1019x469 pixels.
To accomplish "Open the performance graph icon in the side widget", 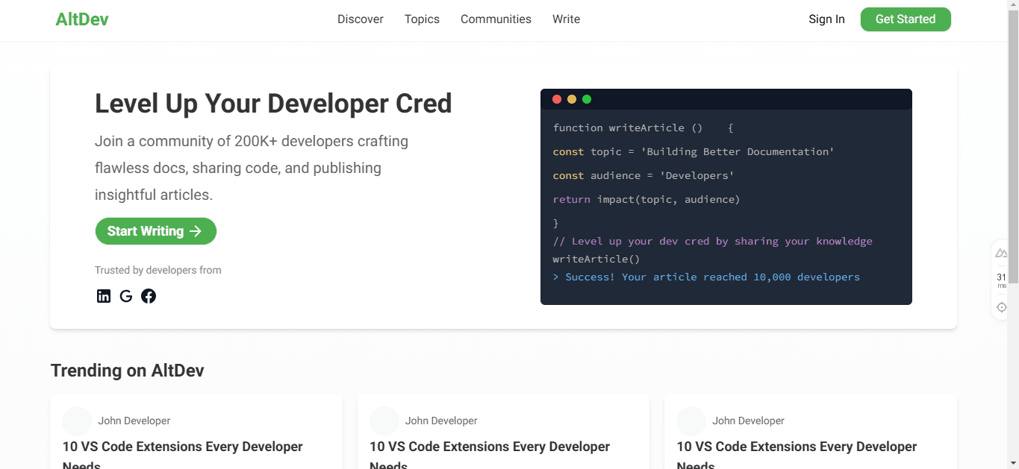I will point(1000,252).
